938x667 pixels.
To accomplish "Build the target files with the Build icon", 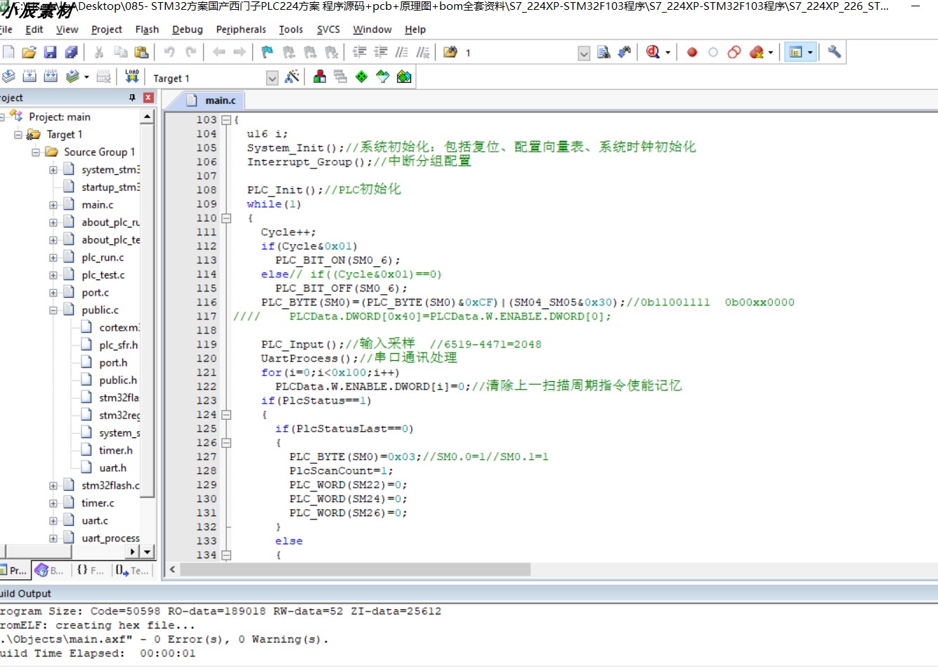I will [30, 77].
